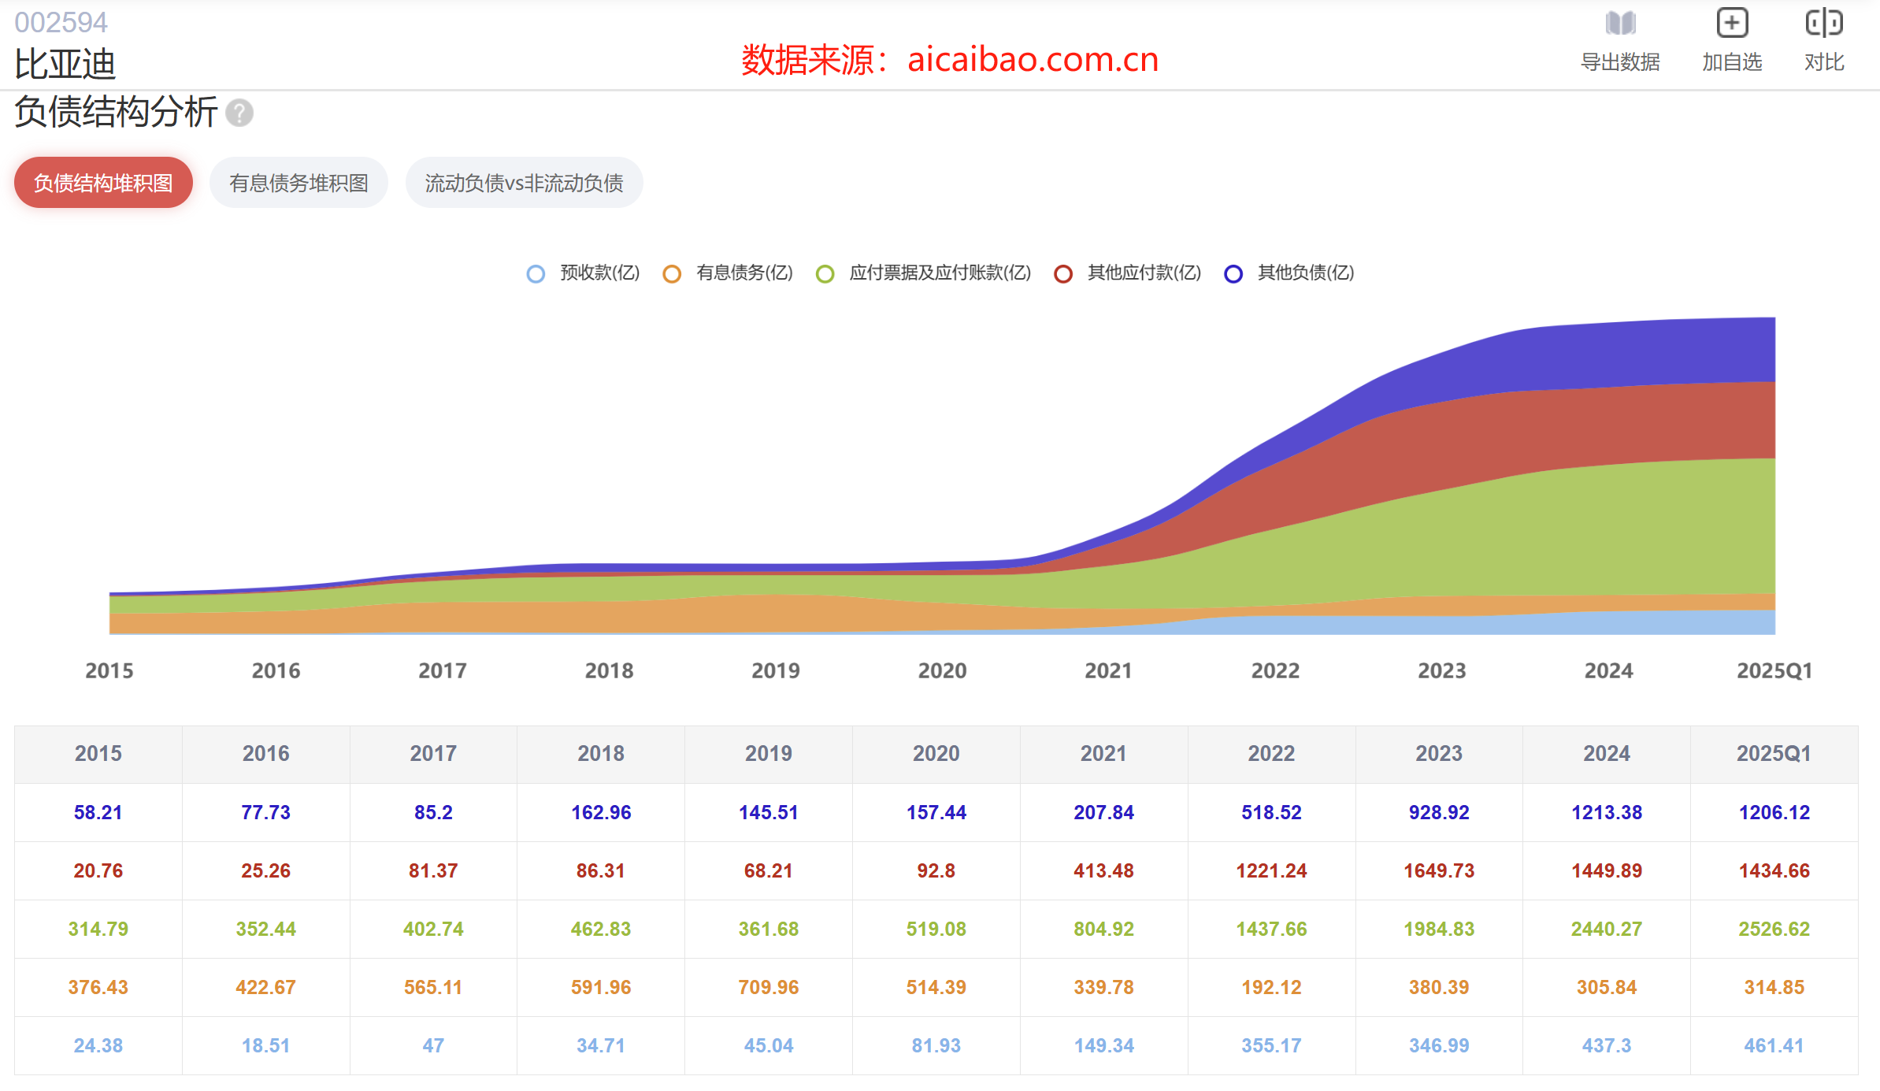
Task: Click the table cell 192.12
Action: pos(1271,987)
